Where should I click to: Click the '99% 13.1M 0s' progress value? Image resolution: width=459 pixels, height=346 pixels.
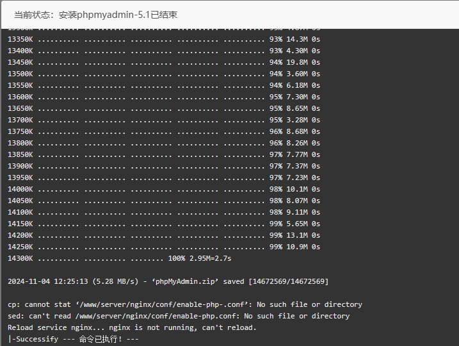coord(294,235)
